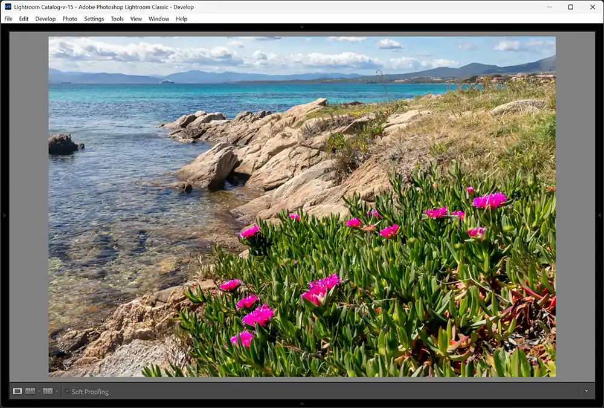Open the Tools menu
The image size is (604, 408).
click(x=117, y=19)
